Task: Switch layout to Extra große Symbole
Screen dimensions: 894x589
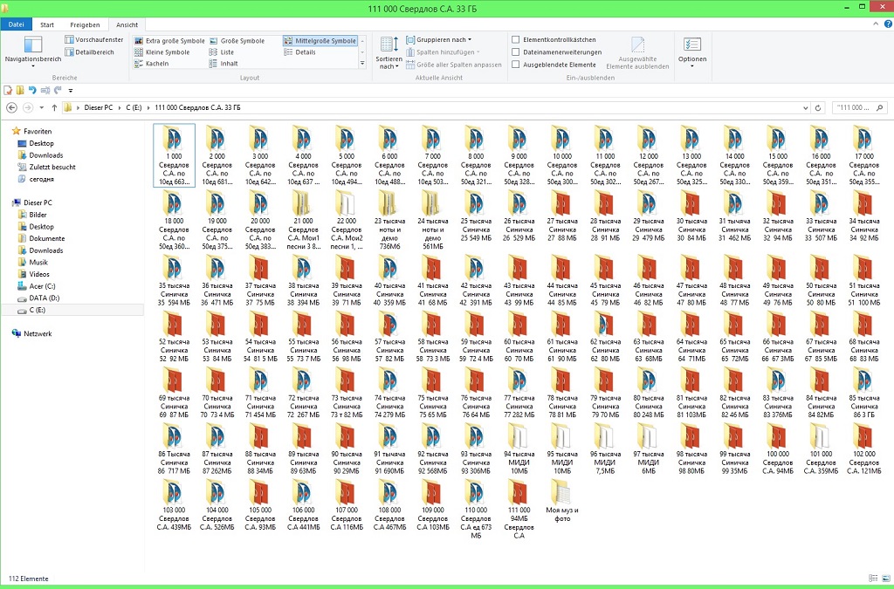Action: [x=170, y=41]
